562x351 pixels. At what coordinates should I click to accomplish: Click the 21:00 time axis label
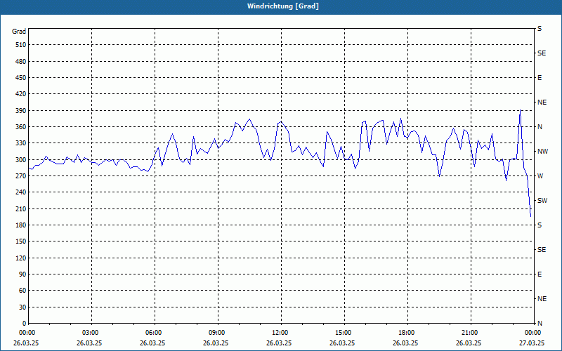click(x=470, y=333)
